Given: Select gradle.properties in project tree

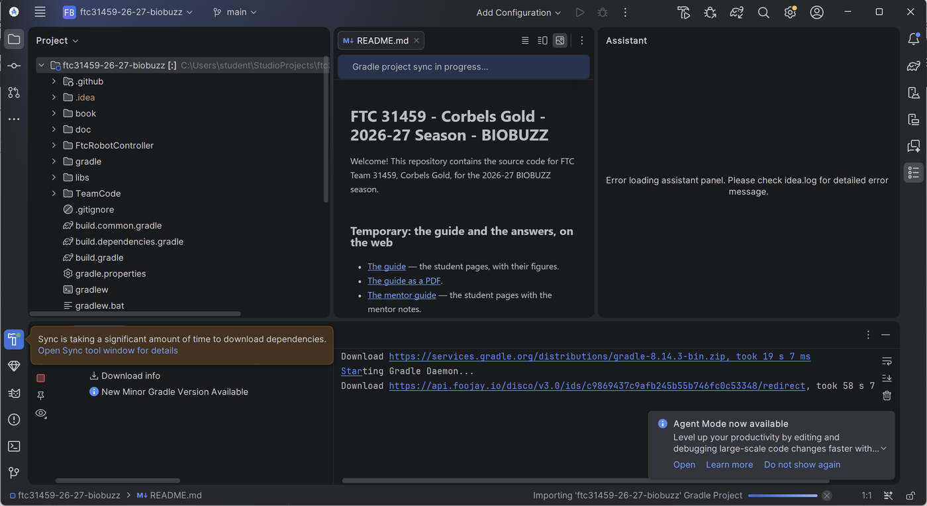Looking at the screenshot, I should click(x=111, y=274).
